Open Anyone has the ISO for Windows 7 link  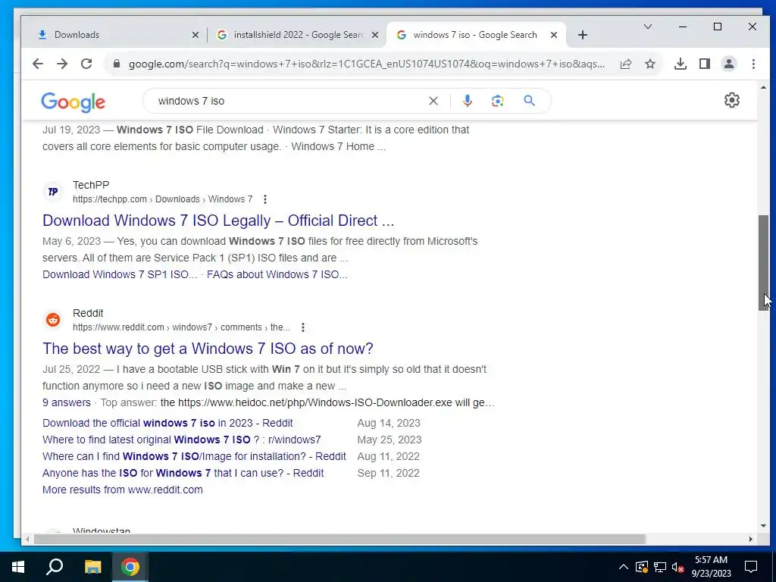pos(183,473)
